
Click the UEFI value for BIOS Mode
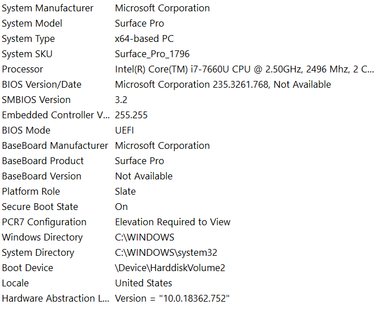125,131
